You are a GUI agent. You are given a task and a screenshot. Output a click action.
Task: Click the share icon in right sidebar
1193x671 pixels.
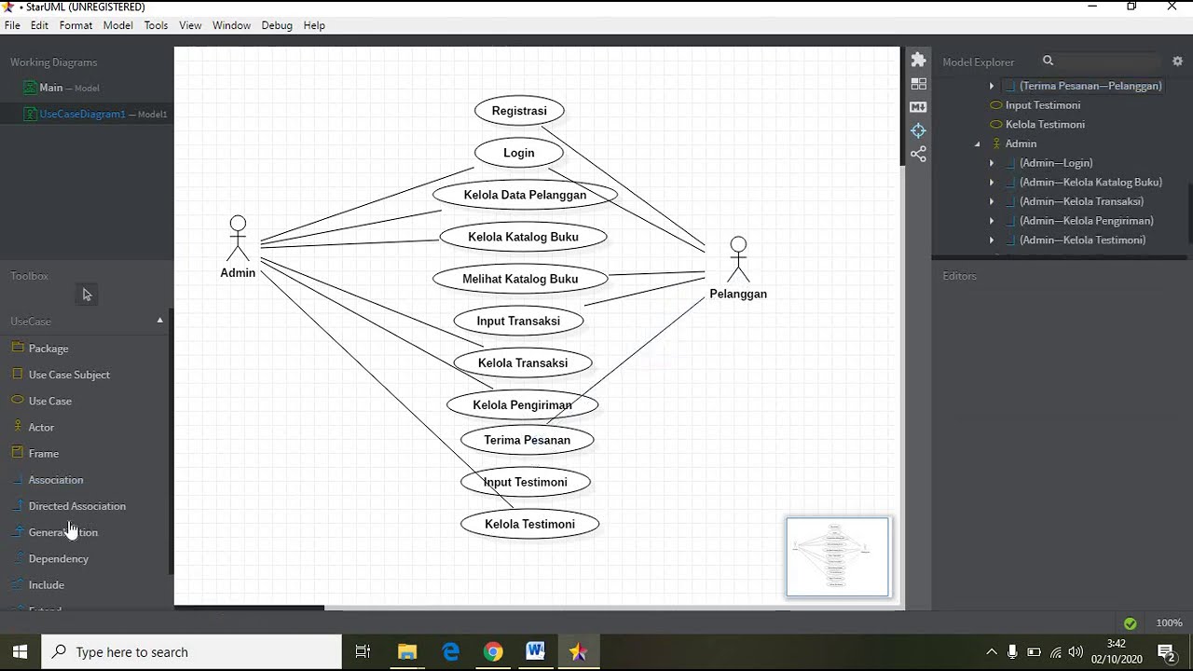918,154
